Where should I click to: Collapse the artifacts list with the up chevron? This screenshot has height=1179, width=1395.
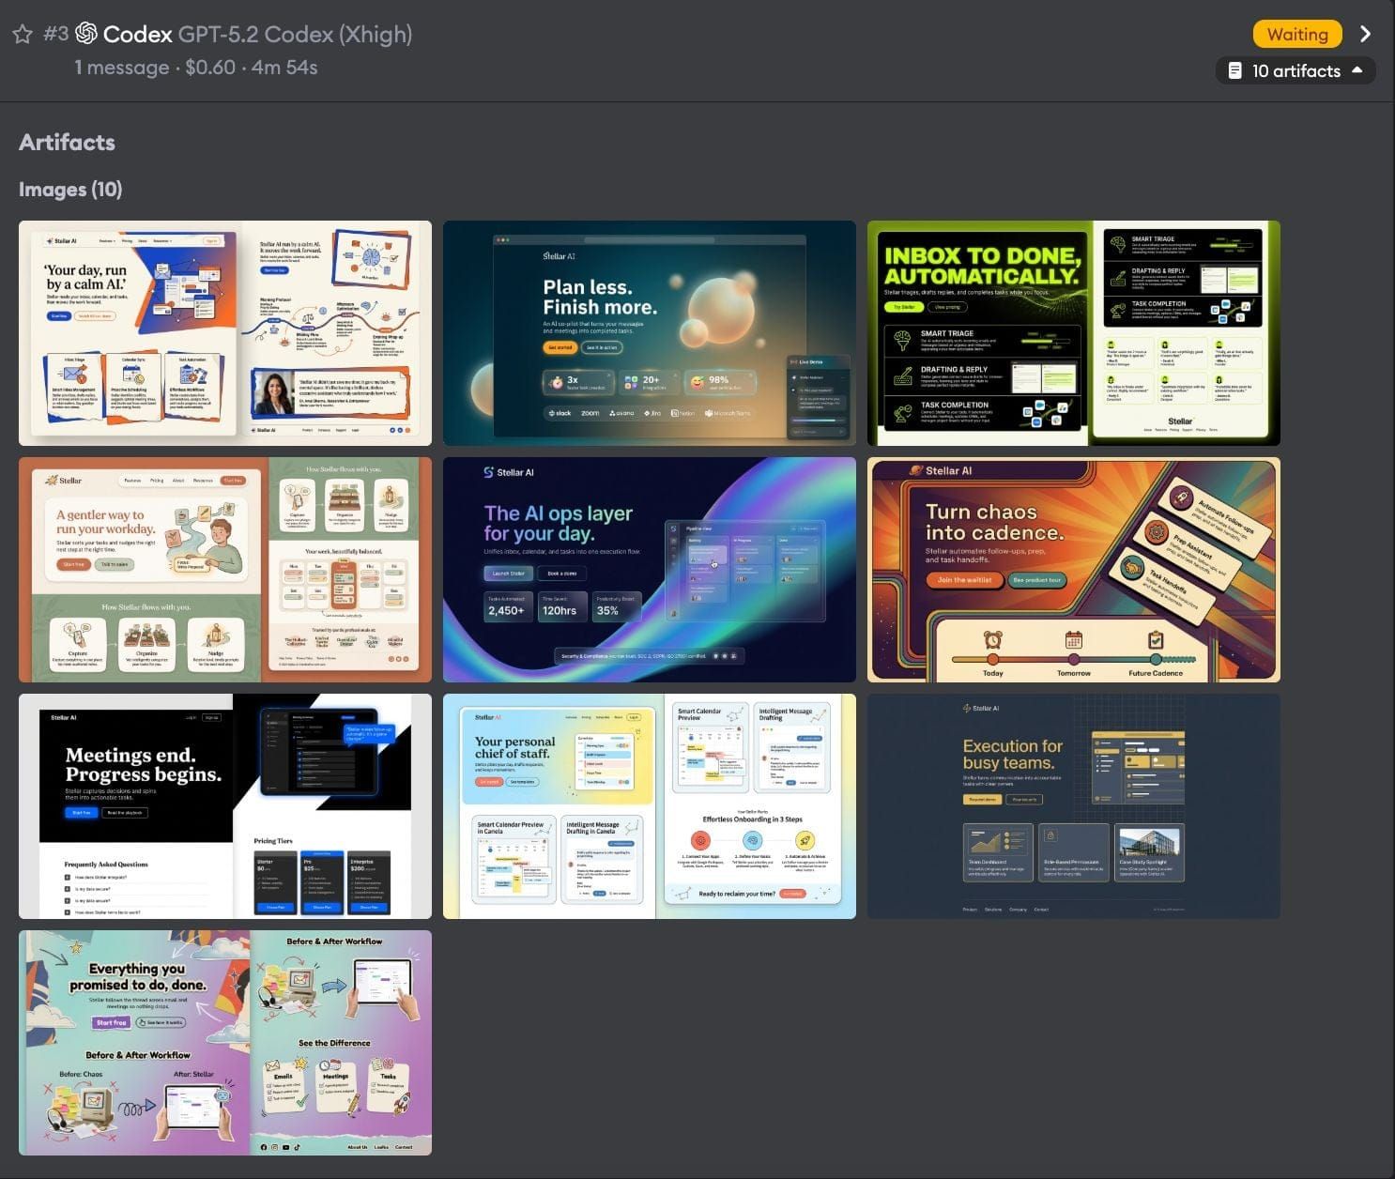[x=1358, y=70]
